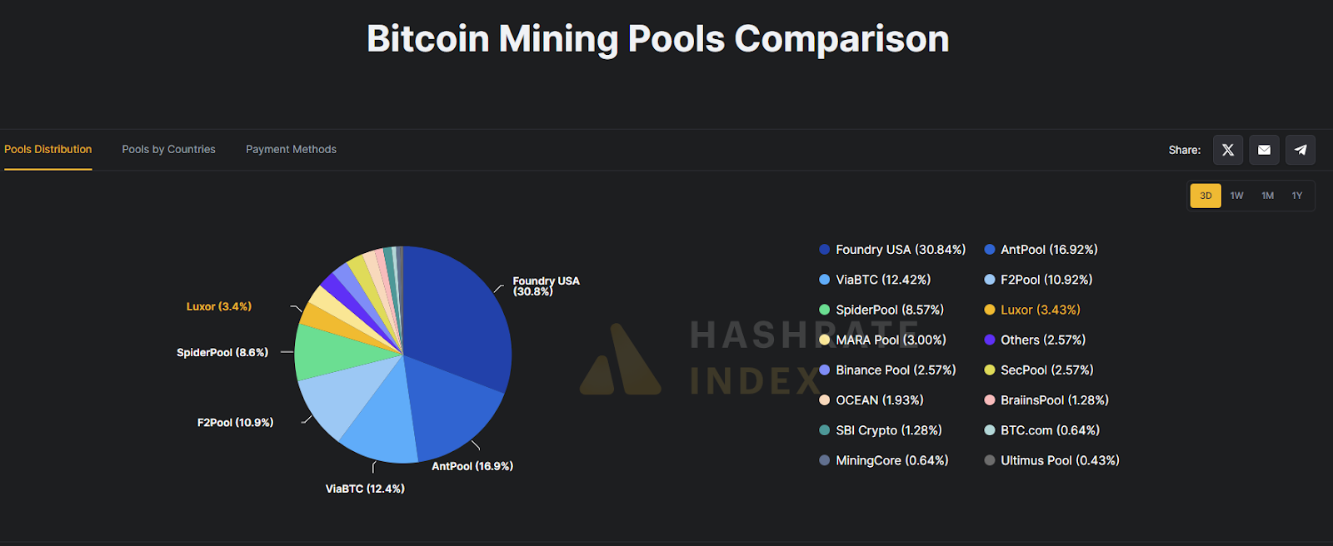Viewport: 1333px width, 546px height.
Task: Share chart via Telegram icon
Action: [1301, 150]
